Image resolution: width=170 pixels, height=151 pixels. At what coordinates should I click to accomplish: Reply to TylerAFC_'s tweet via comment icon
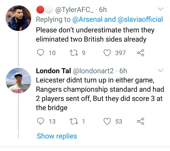(40, 53)
